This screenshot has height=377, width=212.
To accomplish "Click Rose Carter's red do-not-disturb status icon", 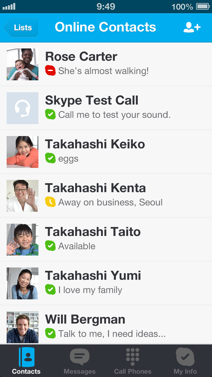I will point(50,71).
